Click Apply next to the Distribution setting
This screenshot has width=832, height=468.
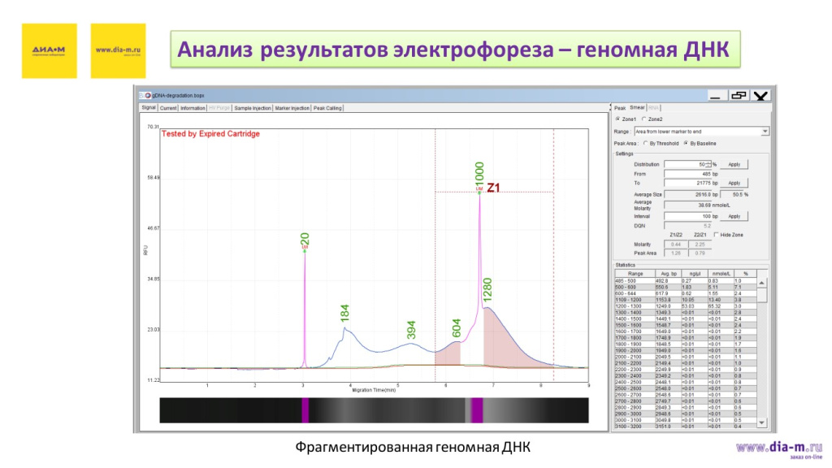point(735,164)
